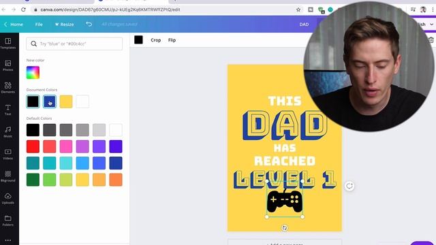Click the Flip button
Screen dimensions: 436x245
tap(172, 40)
